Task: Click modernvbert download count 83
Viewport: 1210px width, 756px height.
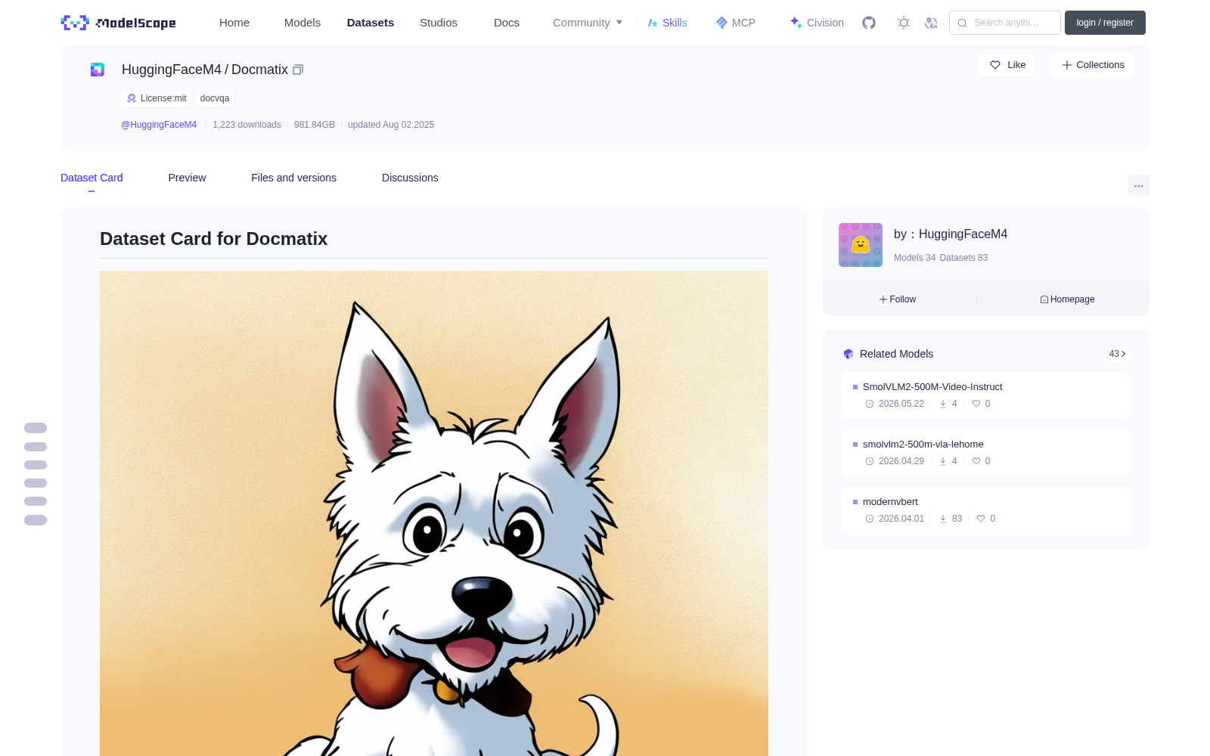Action: (957, 519)
